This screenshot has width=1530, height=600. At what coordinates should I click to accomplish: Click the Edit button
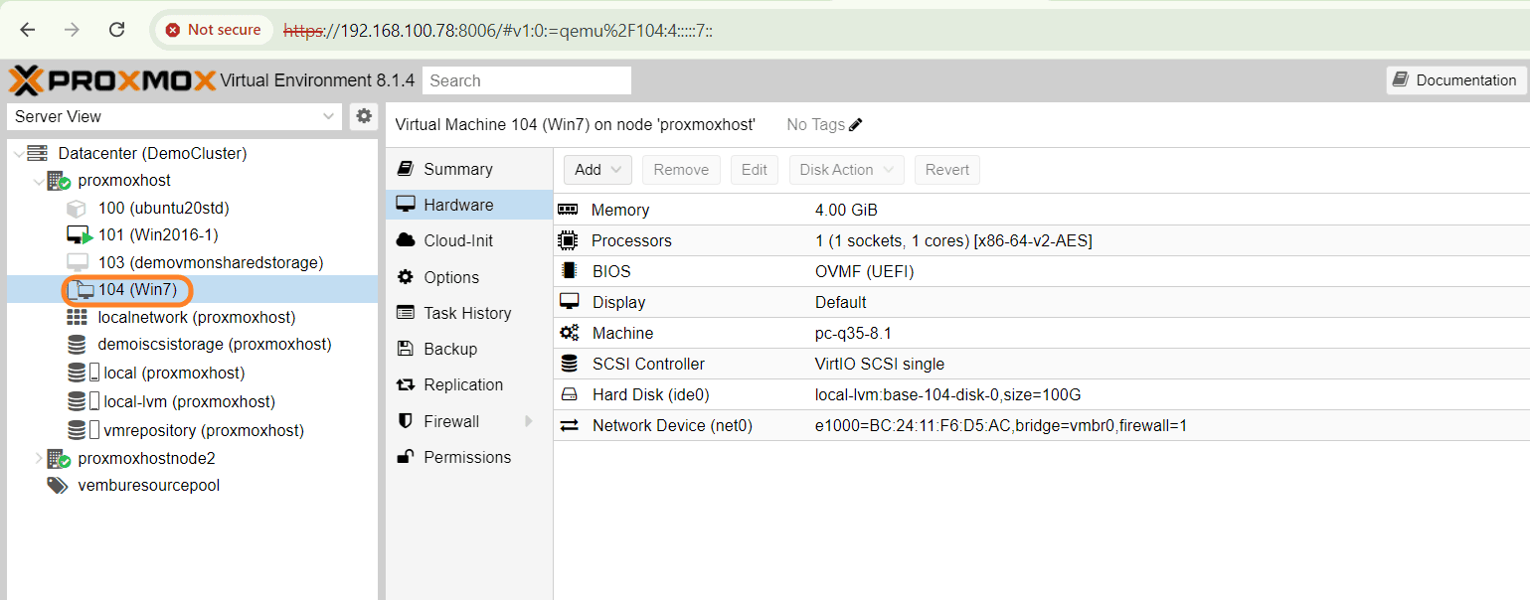point(755,170)
